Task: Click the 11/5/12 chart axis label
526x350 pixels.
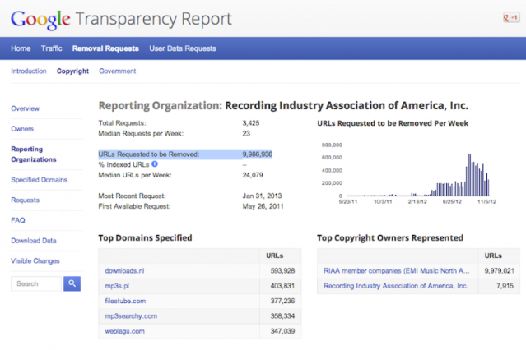Action: pos(486,201)
